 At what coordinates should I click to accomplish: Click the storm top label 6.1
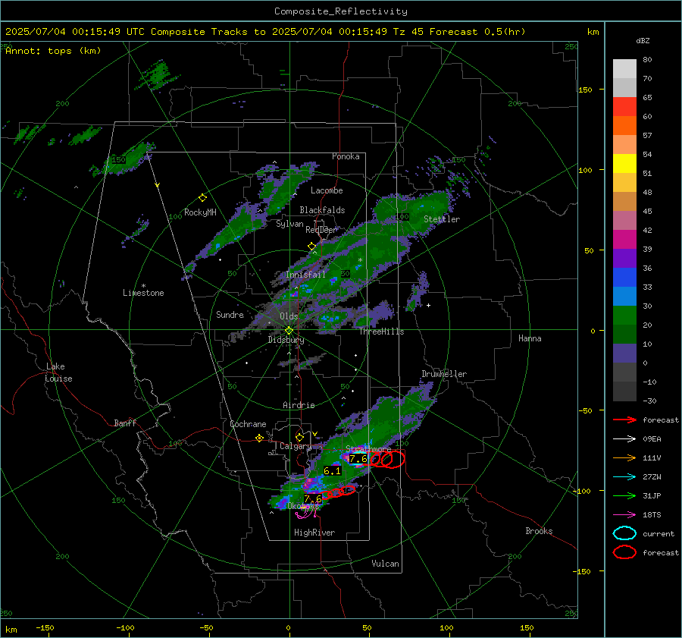coord(332,471)
